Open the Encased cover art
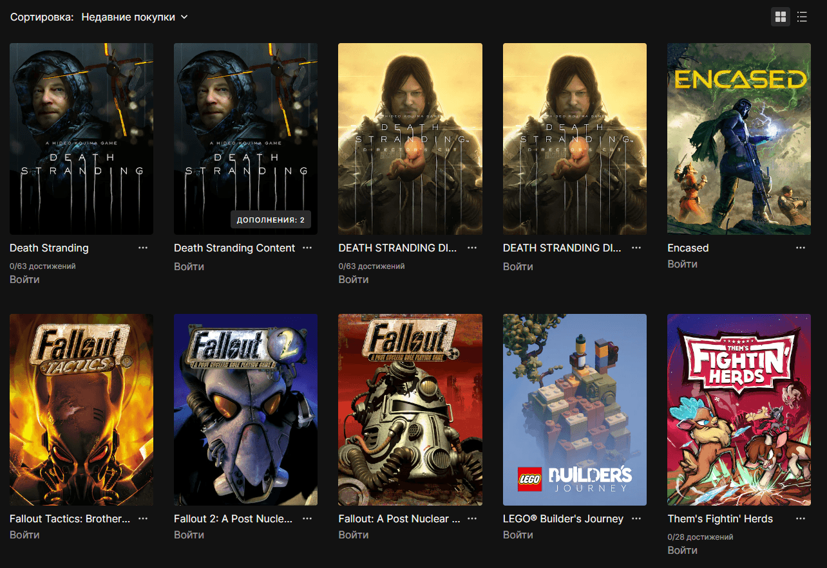827x568 pixels. click(x=739, y=139)
